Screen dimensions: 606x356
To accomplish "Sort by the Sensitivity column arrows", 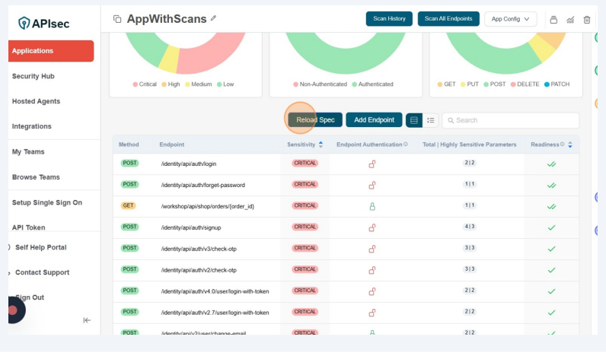I will (321, 145).
